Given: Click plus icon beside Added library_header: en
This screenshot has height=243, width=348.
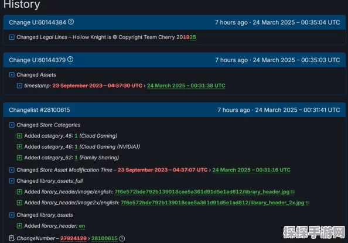Looking at the screenshot, I should click(x=19, y=226).
